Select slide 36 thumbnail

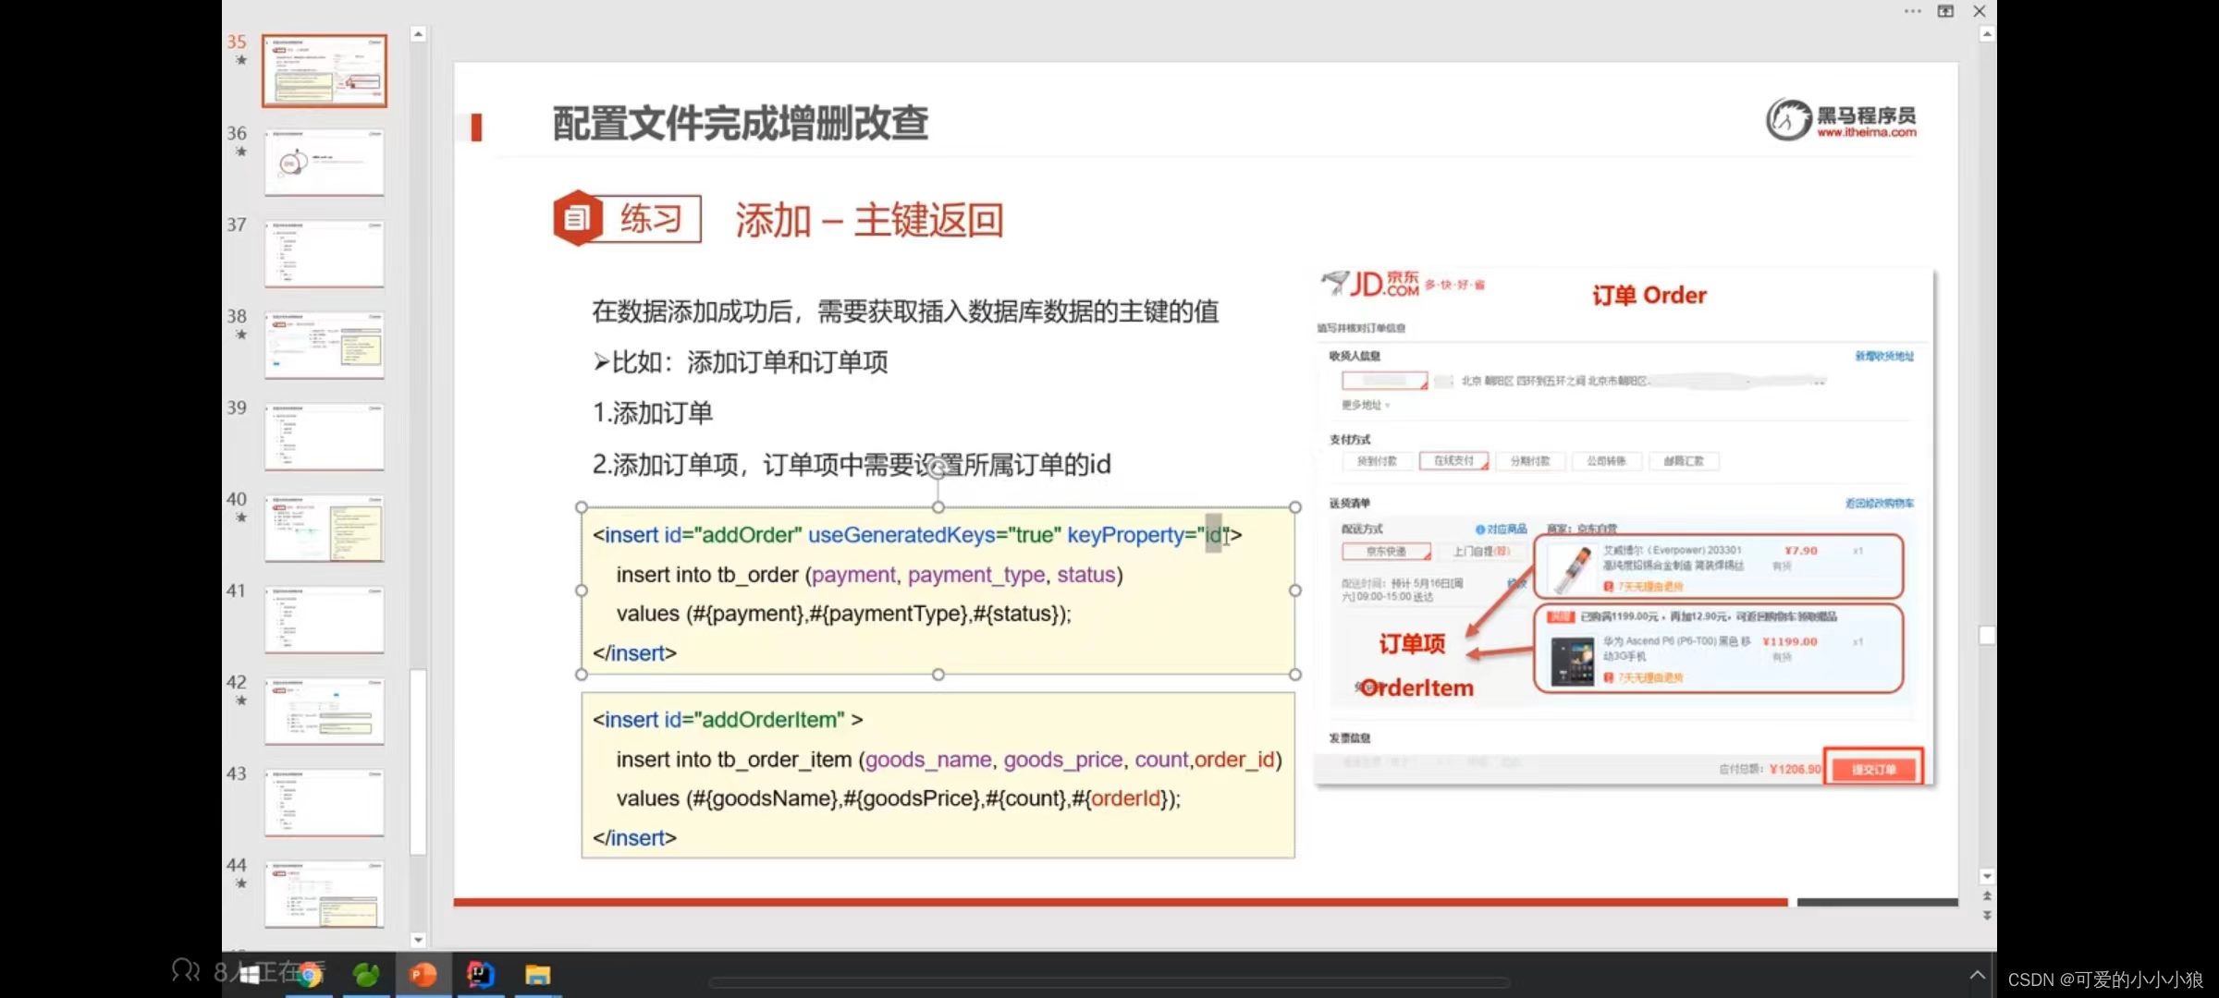click(x=325, y=162)
